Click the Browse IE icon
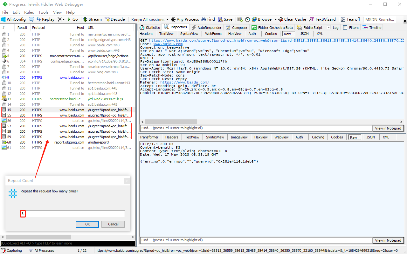The width and height of the screenshot is (407, 254). (254, 19)
